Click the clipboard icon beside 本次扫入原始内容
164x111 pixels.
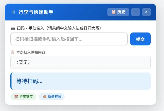click(x=13, y=52)
